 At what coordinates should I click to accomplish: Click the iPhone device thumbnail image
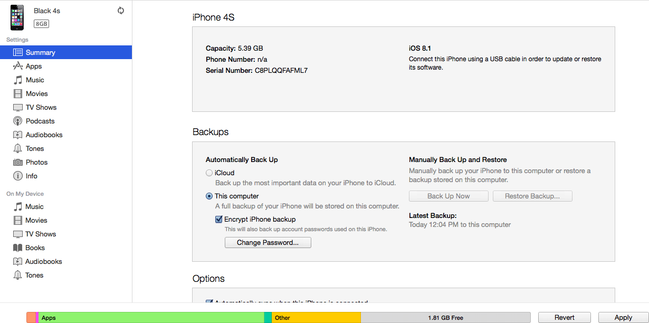click(17, 17)
